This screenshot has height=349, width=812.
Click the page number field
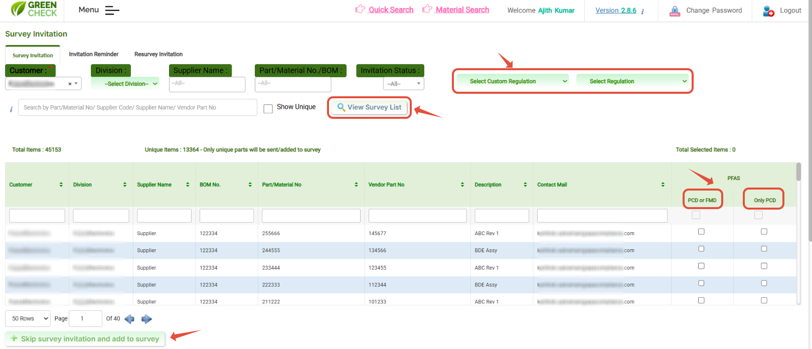[85, 318]
